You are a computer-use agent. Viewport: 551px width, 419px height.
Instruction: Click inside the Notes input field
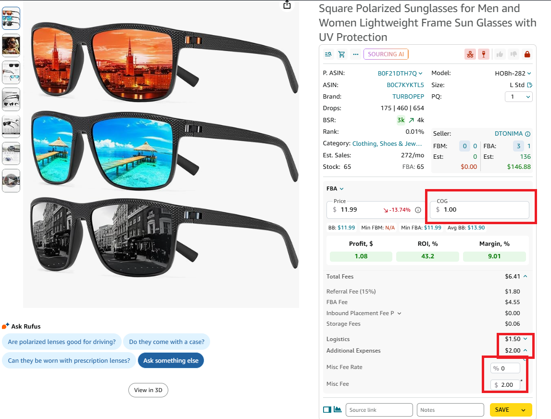pos(450,409)
